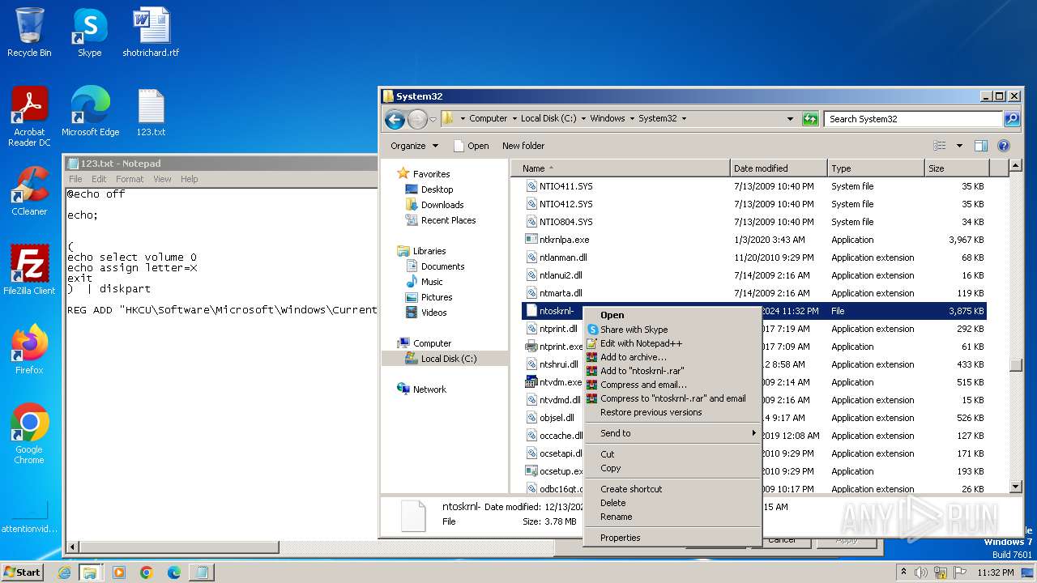Expand the address bar history dropdown

coord(791,119)
